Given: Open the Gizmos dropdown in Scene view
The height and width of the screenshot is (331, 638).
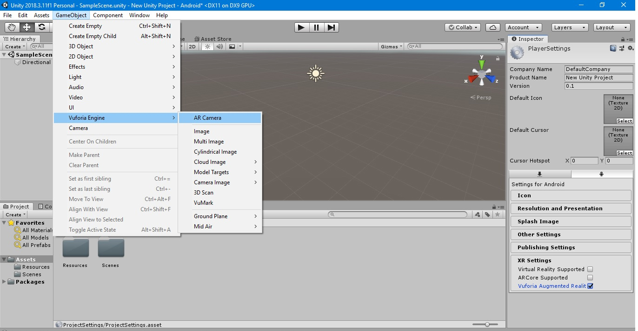Looking at the screenshot, I should [x=392, y=46].
